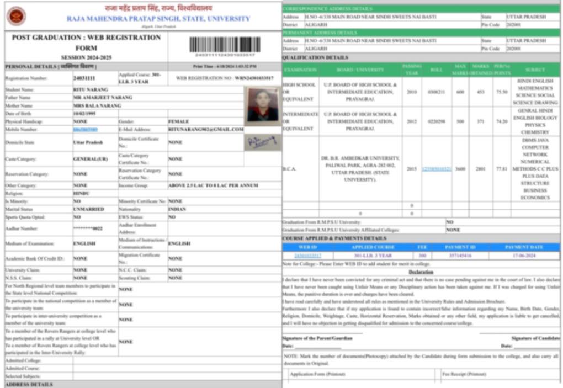Screen dimensions: 563x388
Task: Click Religion value "HINDU"
Action: coord(81,193)
